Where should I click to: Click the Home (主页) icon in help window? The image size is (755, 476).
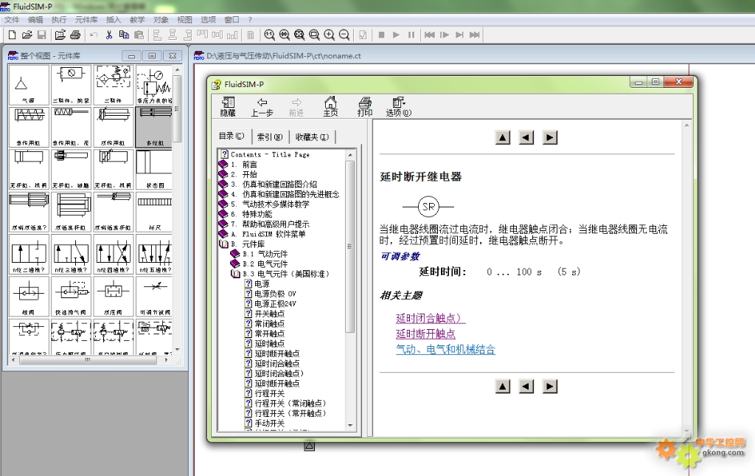point(330,106)
